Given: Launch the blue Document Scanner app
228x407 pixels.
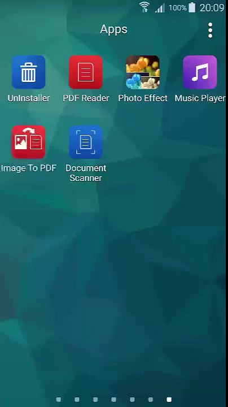Looking at the screenshot, I should coord(86,142).
